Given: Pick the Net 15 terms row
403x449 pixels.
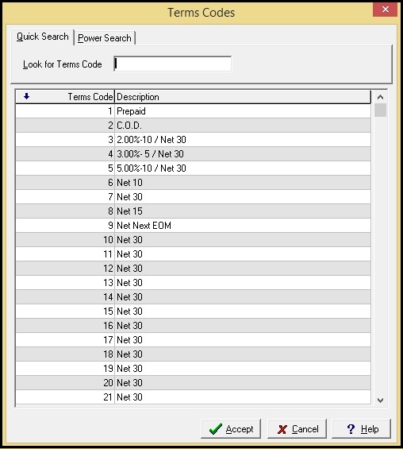Looking at the screenshot, I should coord(194,211).
